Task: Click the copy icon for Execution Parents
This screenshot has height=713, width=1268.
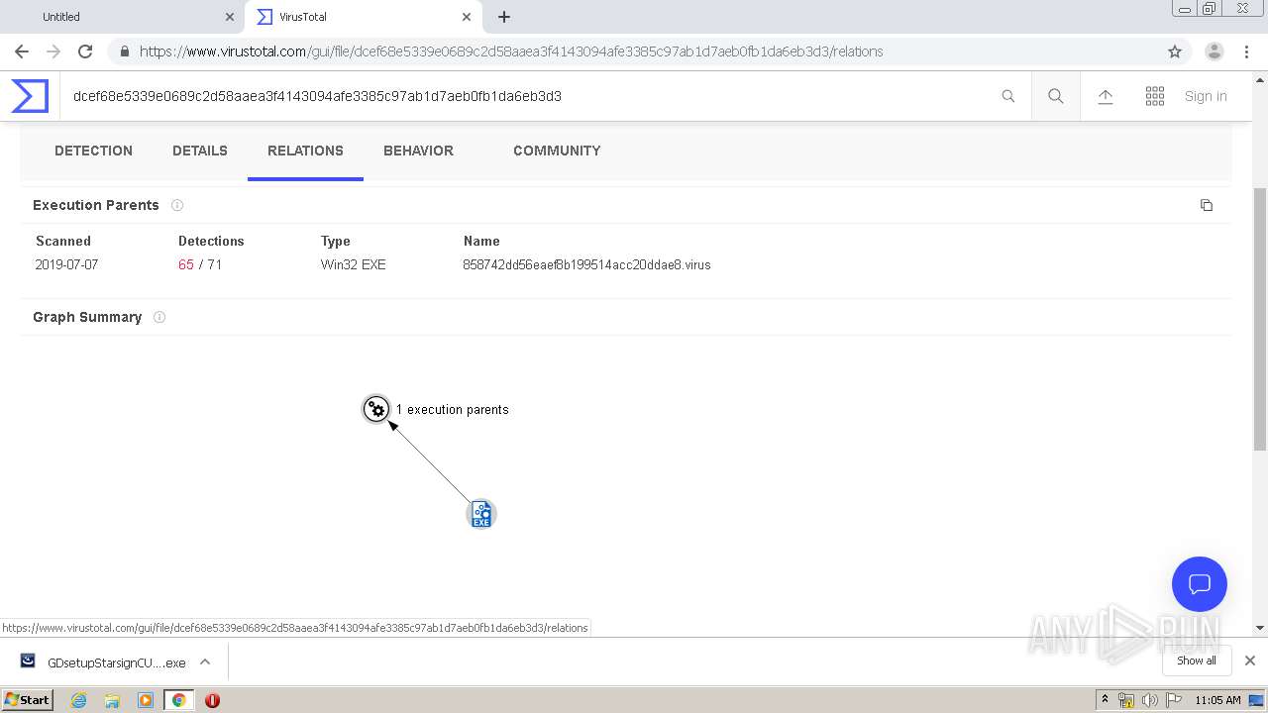Action: 1207,205
